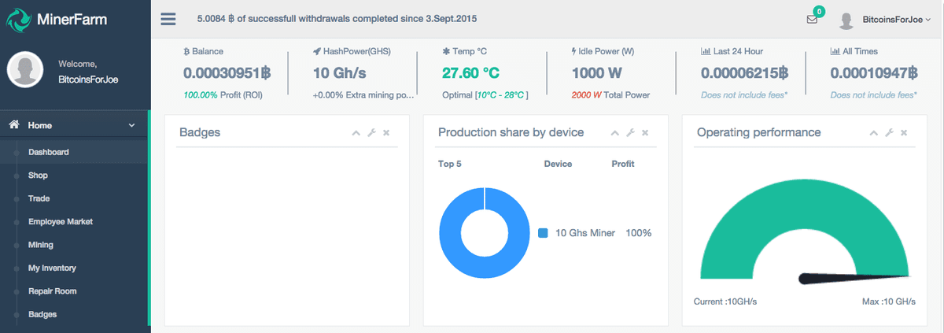
Task: Toggle the hamburger sidebar menu icon
Action: pos(168,18)
